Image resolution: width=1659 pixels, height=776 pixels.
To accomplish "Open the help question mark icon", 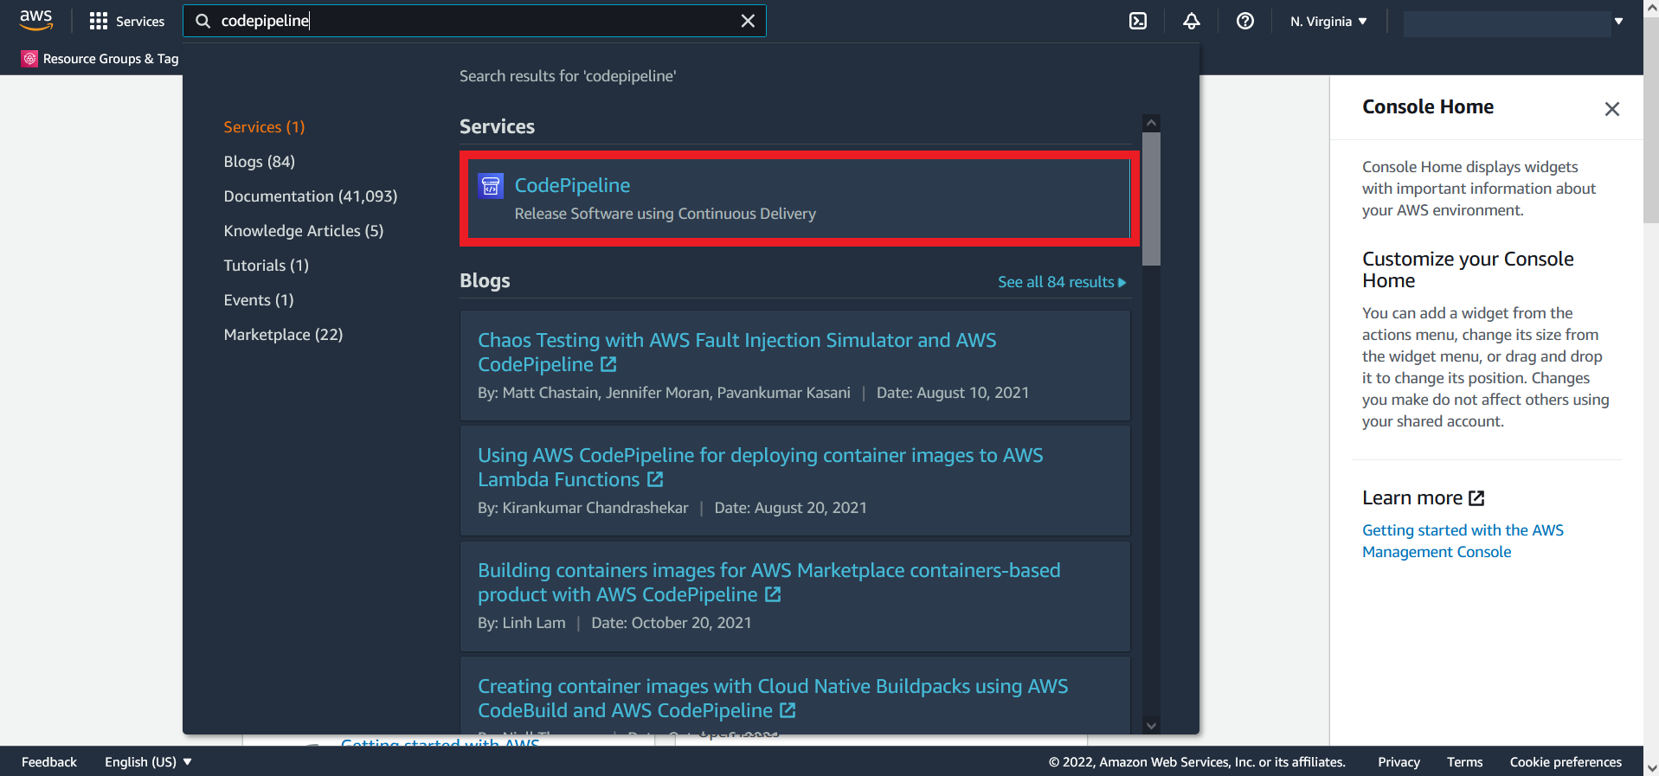I will tap(1245, 21).
